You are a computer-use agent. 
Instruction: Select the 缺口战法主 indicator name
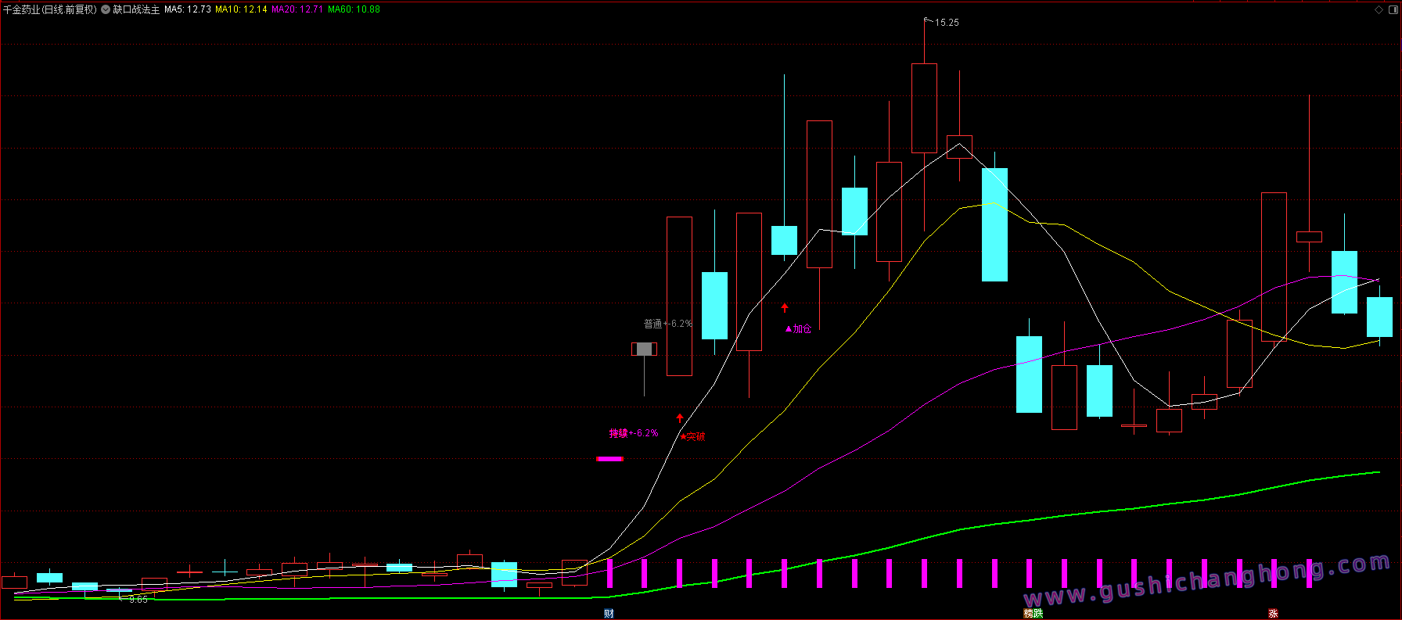click(x=136, y=9)
